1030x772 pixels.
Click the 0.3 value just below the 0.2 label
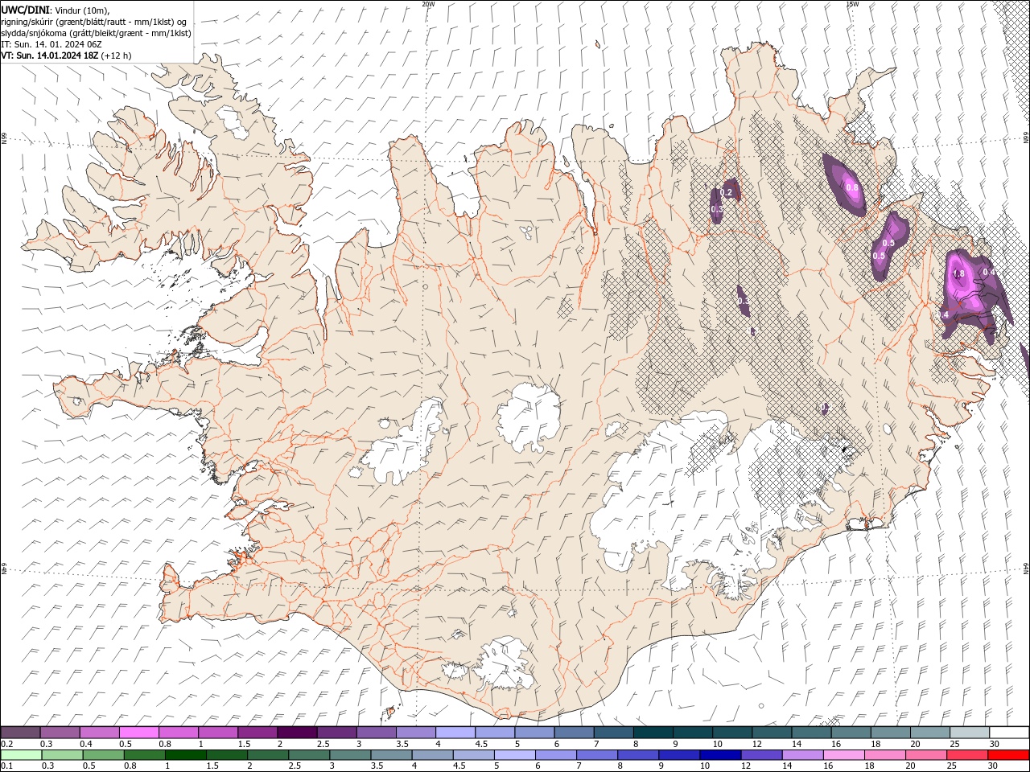[717, 209]
